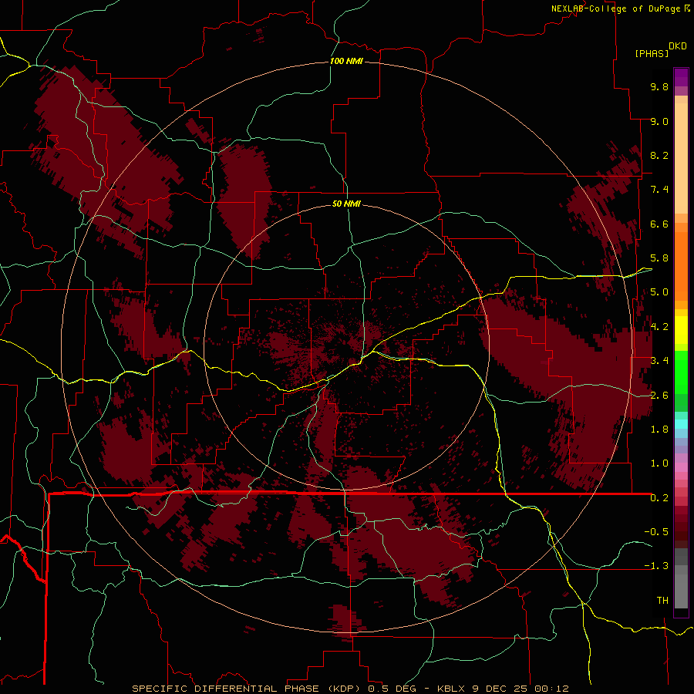The height and width of the screenshot is (694, 694).
Task: Click the 1.8 legend value
Action: (659, 430)
